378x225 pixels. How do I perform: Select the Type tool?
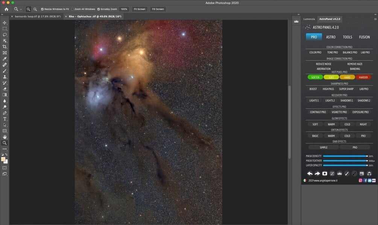click(5, 119)
